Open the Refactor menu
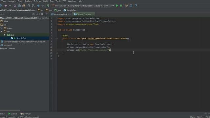Image resolution: width=210 pixels, height=118 pixels. coord(37,1)
